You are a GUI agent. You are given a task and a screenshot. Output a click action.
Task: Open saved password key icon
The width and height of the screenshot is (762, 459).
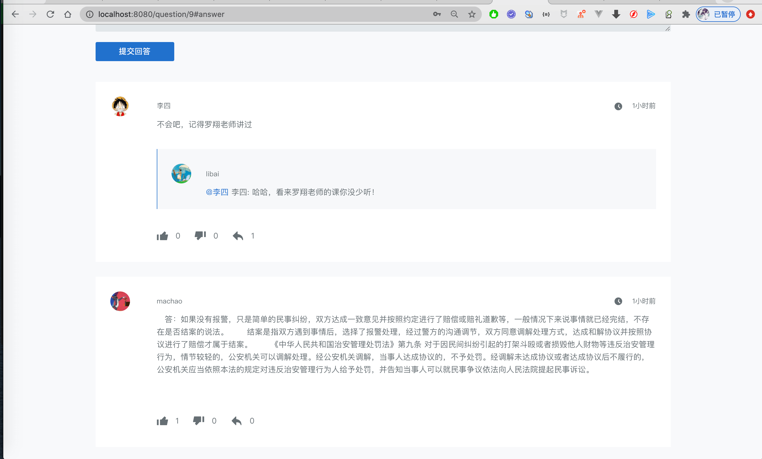437,14
